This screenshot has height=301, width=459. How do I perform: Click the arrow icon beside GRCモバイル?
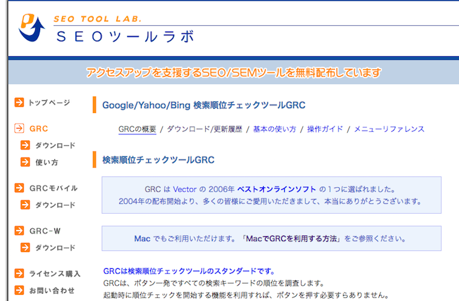(19, 188)
